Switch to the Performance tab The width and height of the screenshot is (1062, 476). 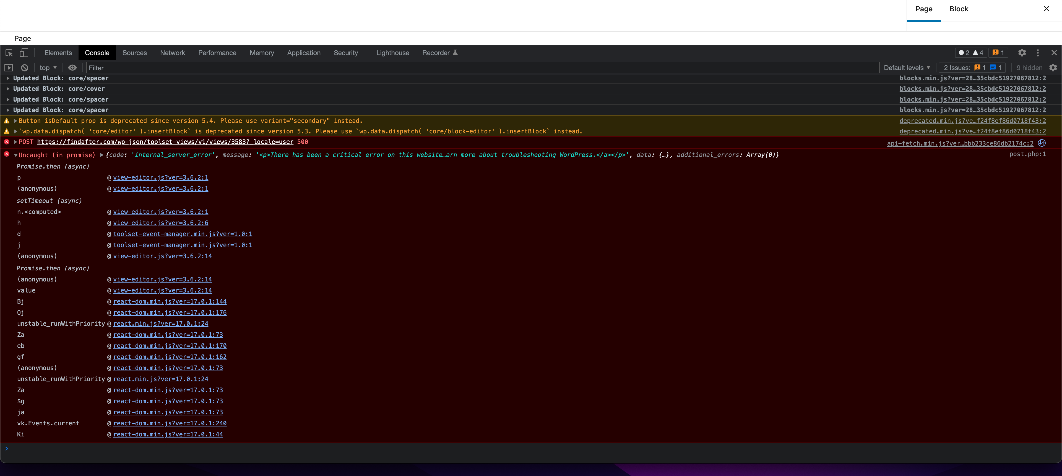(217, 53)
